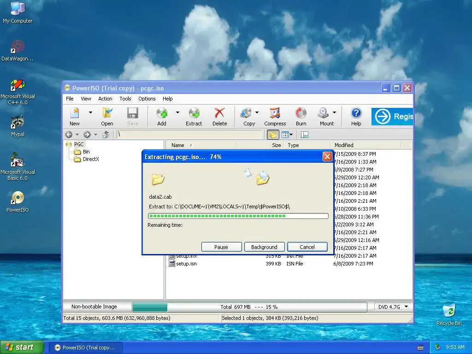Image resolution: width=472 pixels, height=354 pixels.
Task: Toggle the Folders pane button
Action: click(x=273, y=135)
